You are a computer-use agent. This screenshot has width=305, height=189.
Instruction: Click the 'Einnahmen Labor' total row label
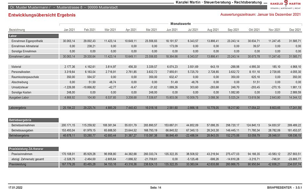click(x=20, y=56)
